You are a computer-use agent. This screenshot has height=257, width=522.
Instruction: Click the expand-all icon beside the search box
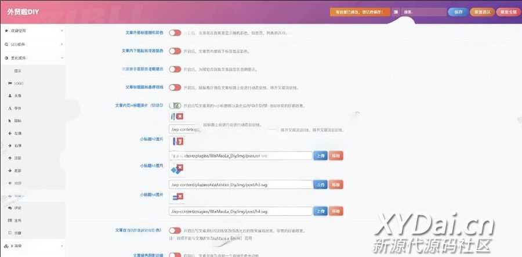396,12
